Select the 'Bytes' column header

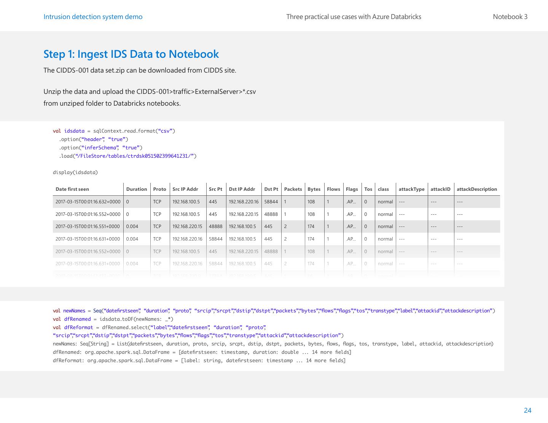click(x=314, y=189)
